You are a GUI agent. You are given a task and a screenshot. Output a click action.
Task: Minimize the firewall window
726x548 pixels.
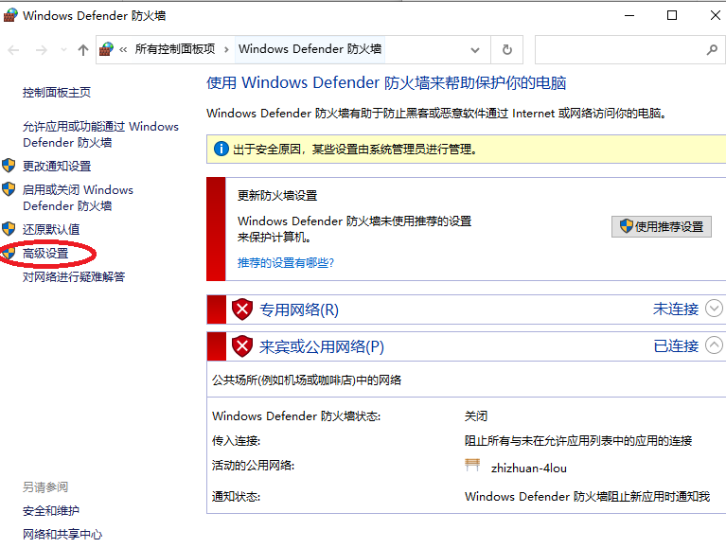(629, 15)
